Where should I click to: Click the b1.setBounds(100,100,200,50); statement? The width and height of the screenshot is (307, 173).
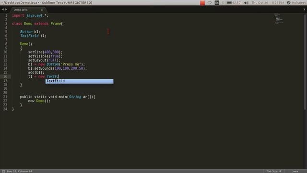[x=58, y=68]
